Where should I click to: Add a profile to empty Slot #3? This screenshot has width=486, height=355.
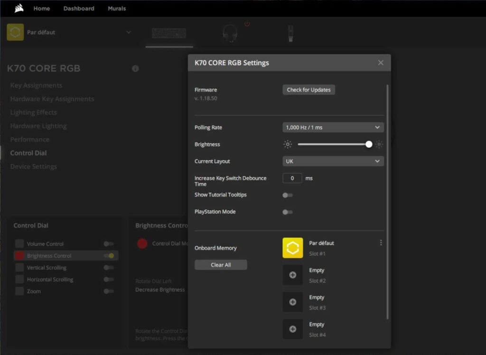pos(292,302)
